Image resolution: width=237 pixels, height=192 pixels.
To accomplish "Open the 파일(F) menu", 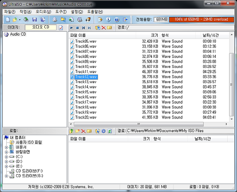I will pos(10,12).
